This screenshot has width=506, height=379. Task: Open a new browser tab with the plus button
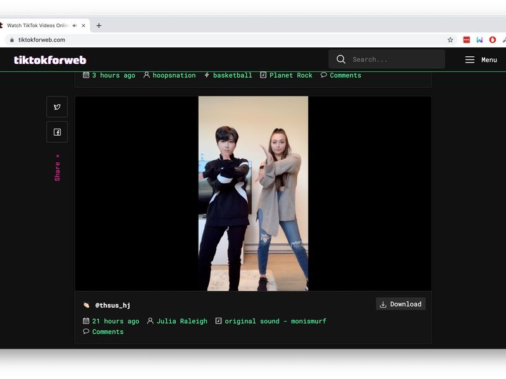click(x=98, y=25)
